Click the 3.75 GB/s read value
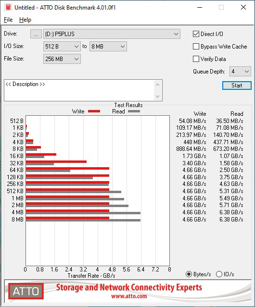 tap(231, 177)
